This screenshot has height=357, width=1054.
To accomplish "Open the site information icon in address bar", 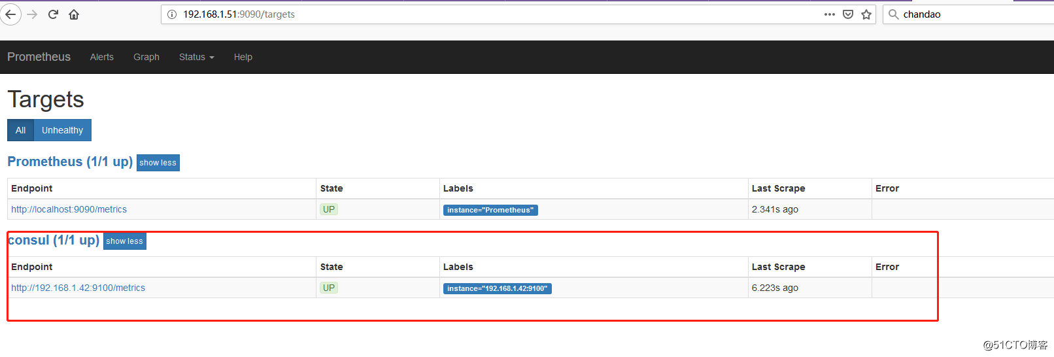I will [x=172, y=14].
